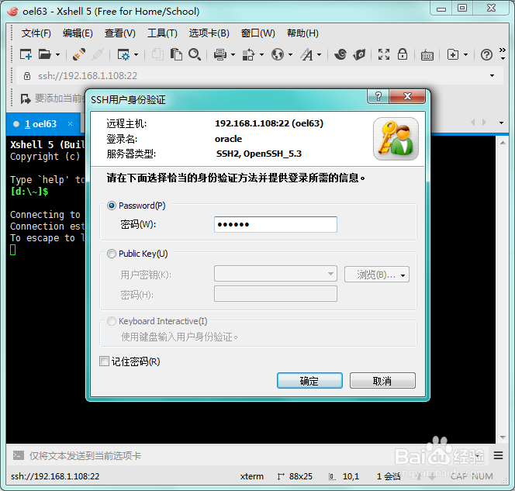Click the compose bar hamburger menu icon
The width and height of the screenshot is (515, 491).
(498, 455)
